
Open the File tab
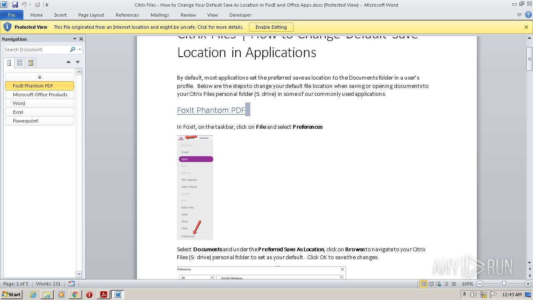tap(12, 15)
